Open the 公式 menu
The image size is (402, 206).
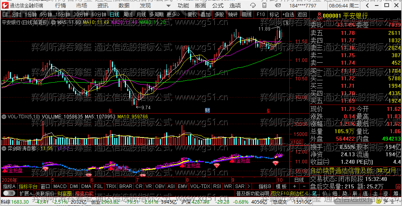(x=217, y=5)
